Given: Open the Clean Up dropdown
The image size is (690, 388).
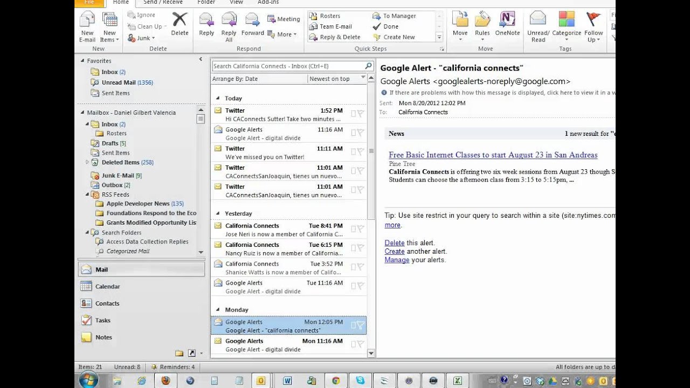Looking at the screenshot, I should click(x=147, y=26).
